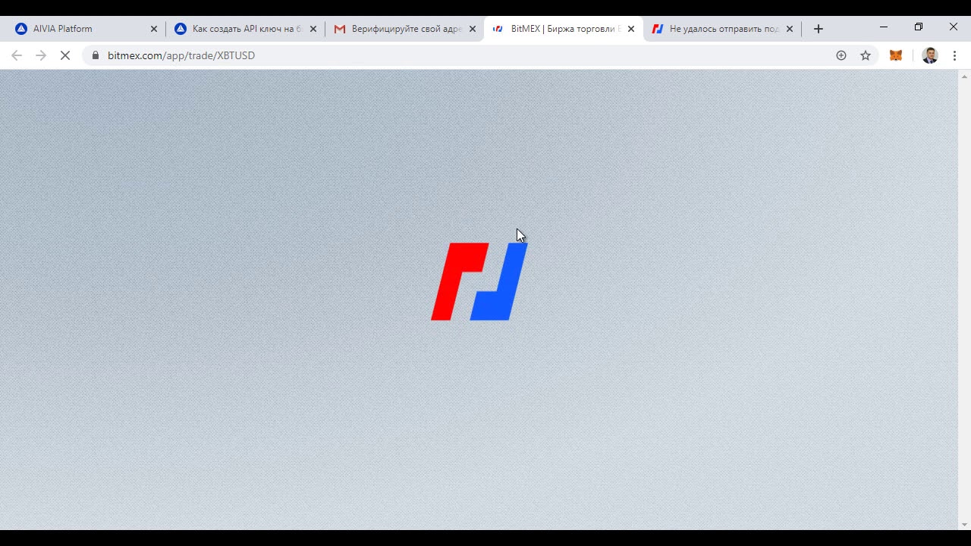The width and height of the screenshot is (971, 546).
Task: Open the 'Как создать API ключ' tab
Action: click(x=241, y=29)
